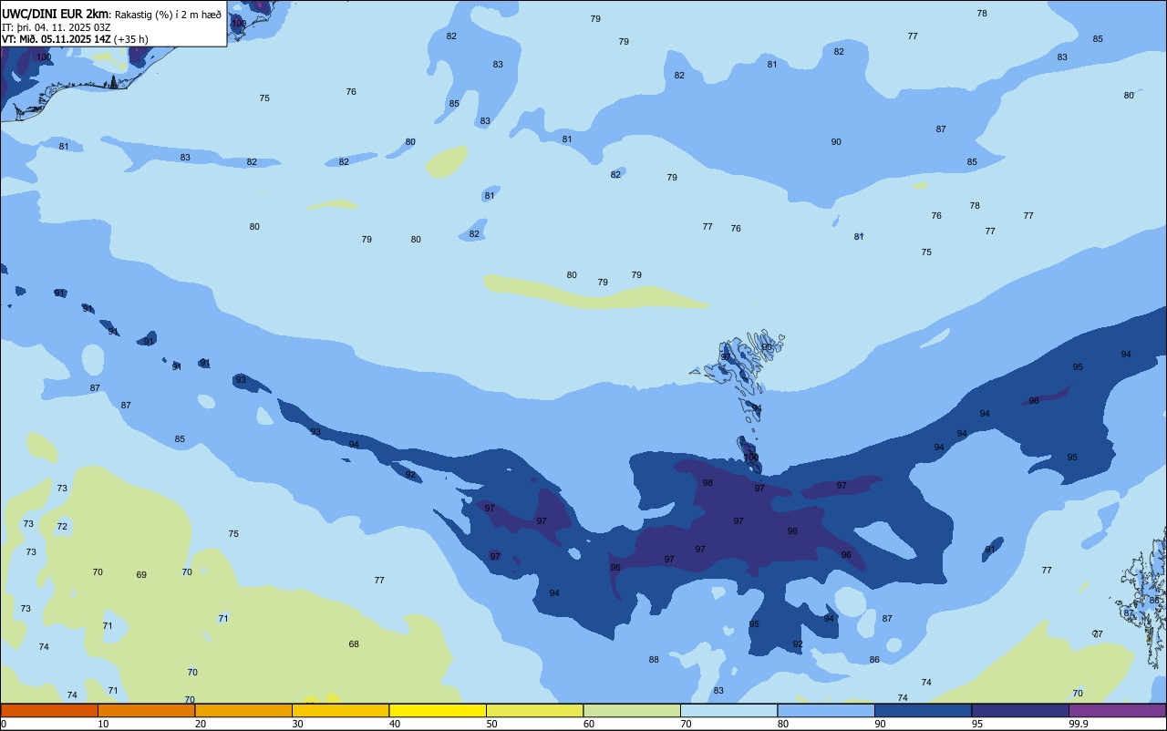Select the 40–50 bright yellow legend segment

coord(438,710)
